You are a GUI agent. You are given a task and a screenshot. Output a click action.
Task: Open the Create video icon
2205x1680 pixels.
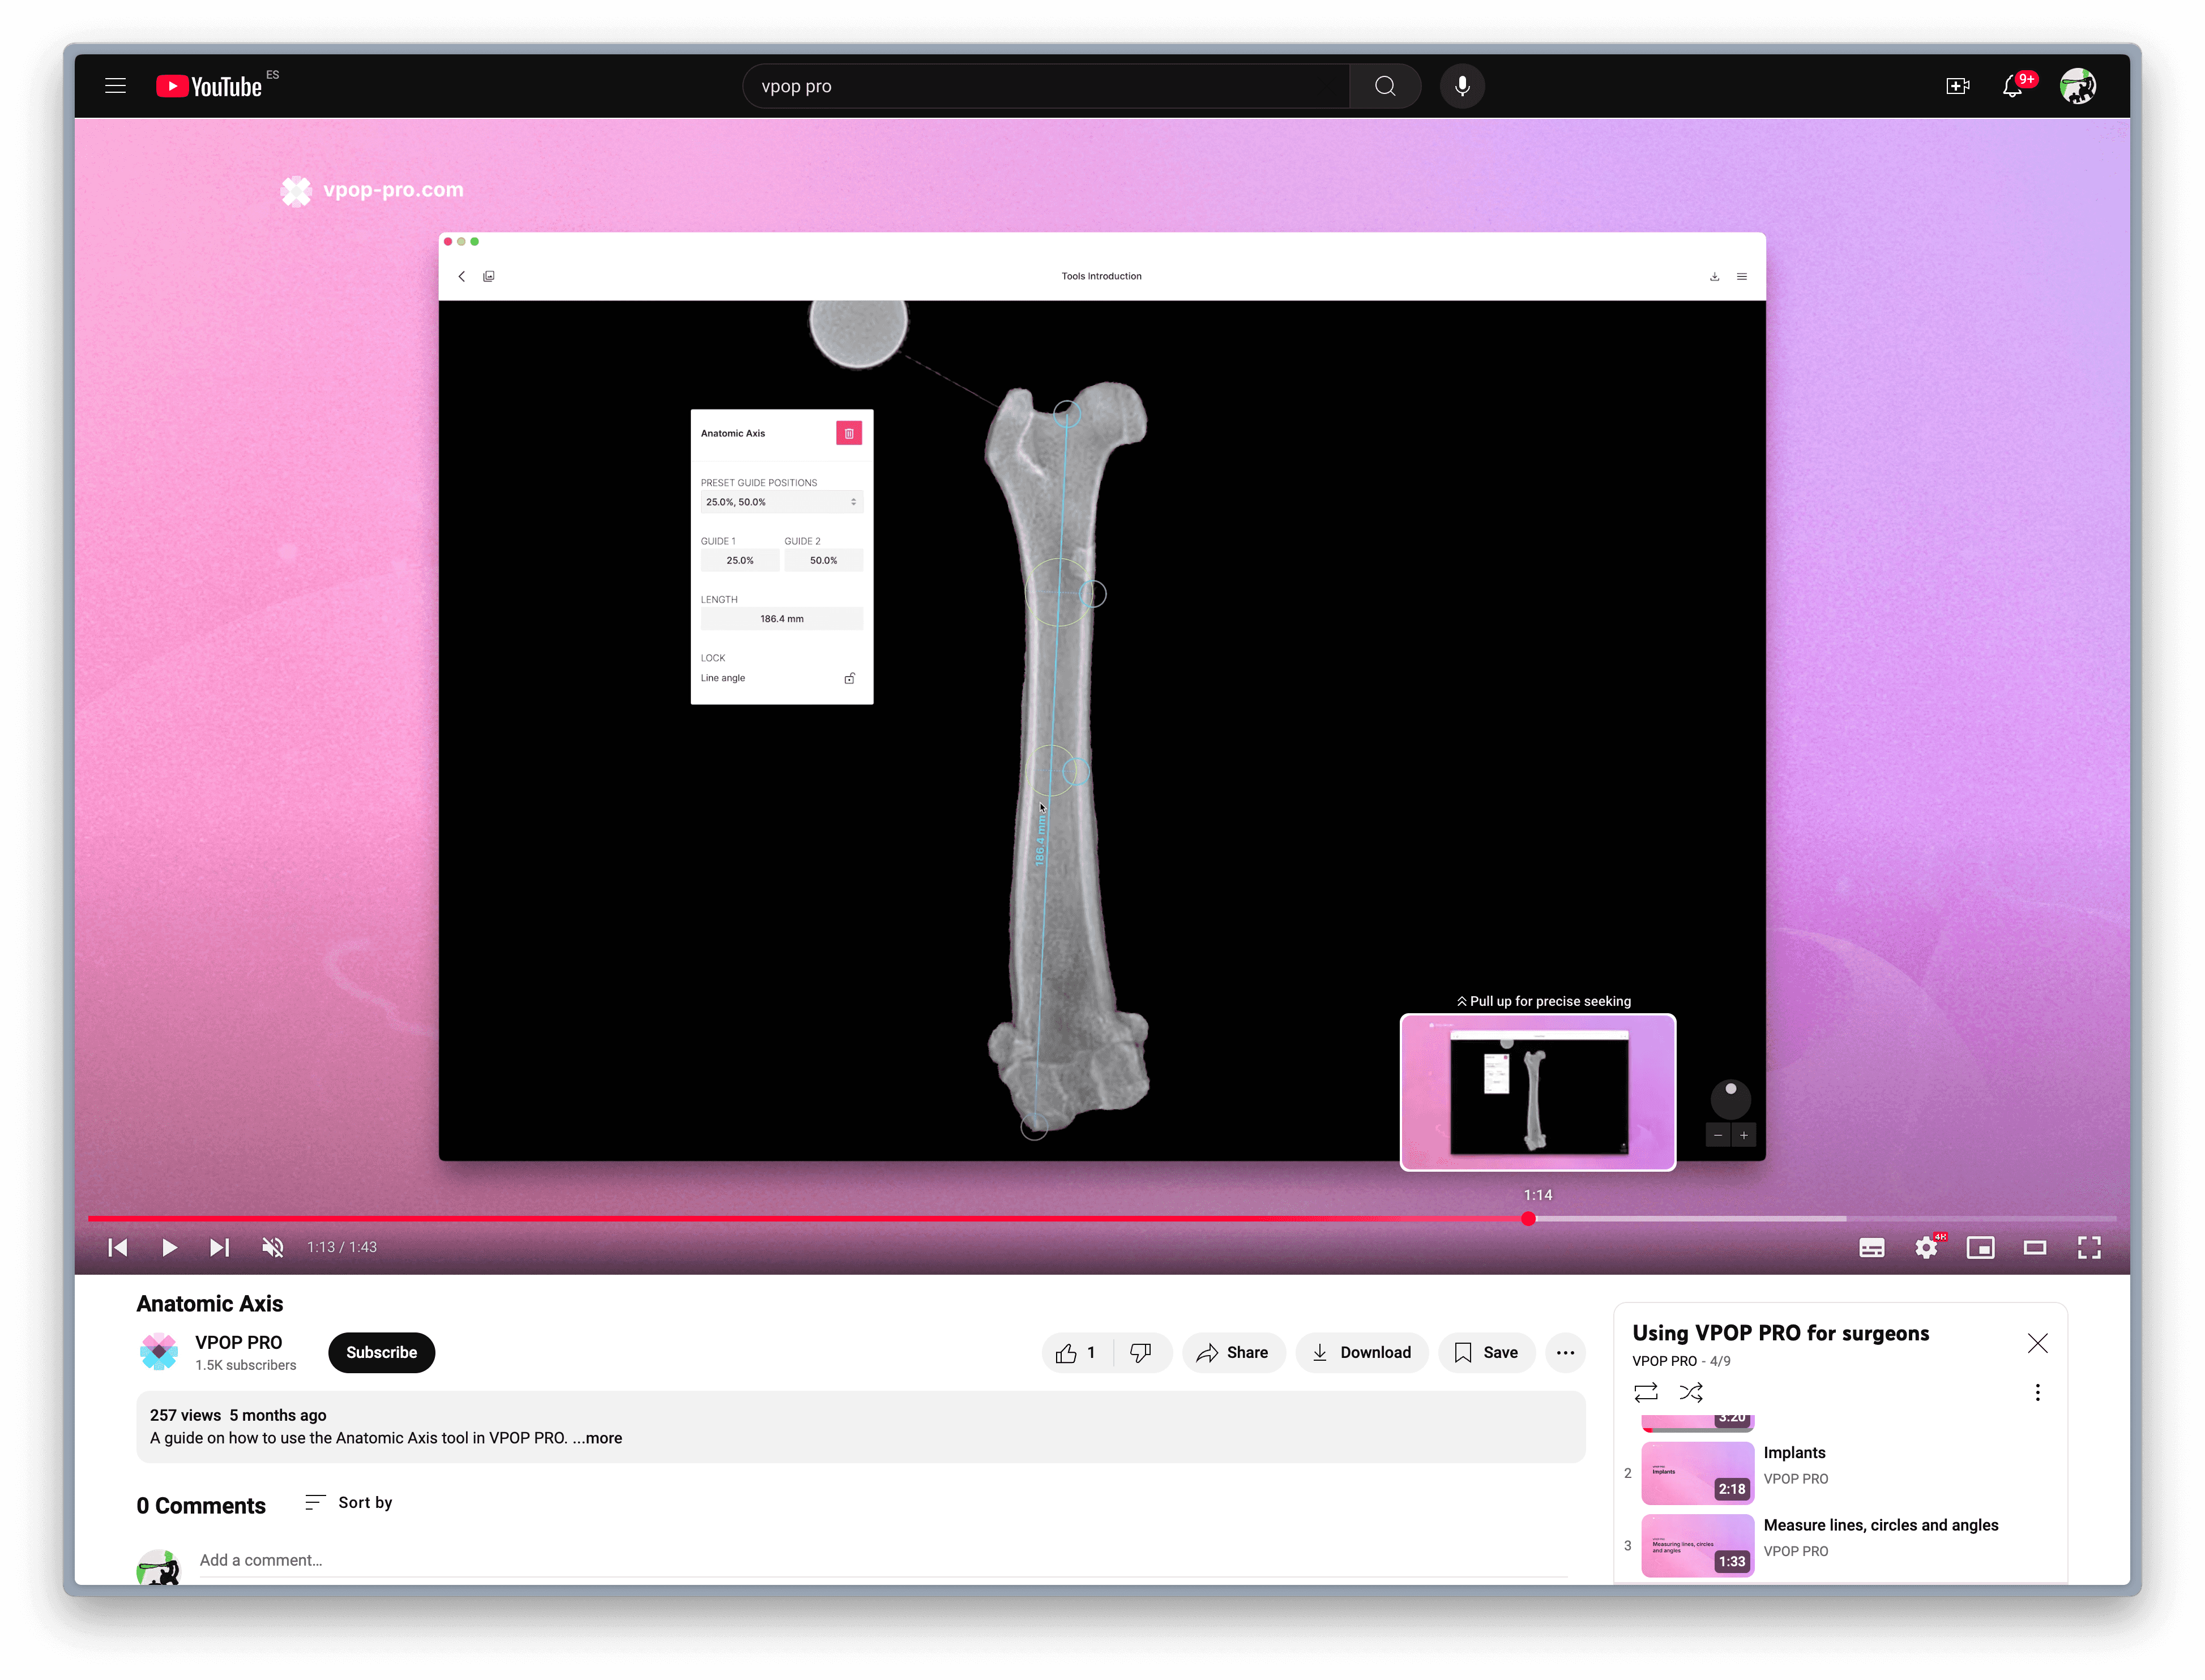(1957, 86)
